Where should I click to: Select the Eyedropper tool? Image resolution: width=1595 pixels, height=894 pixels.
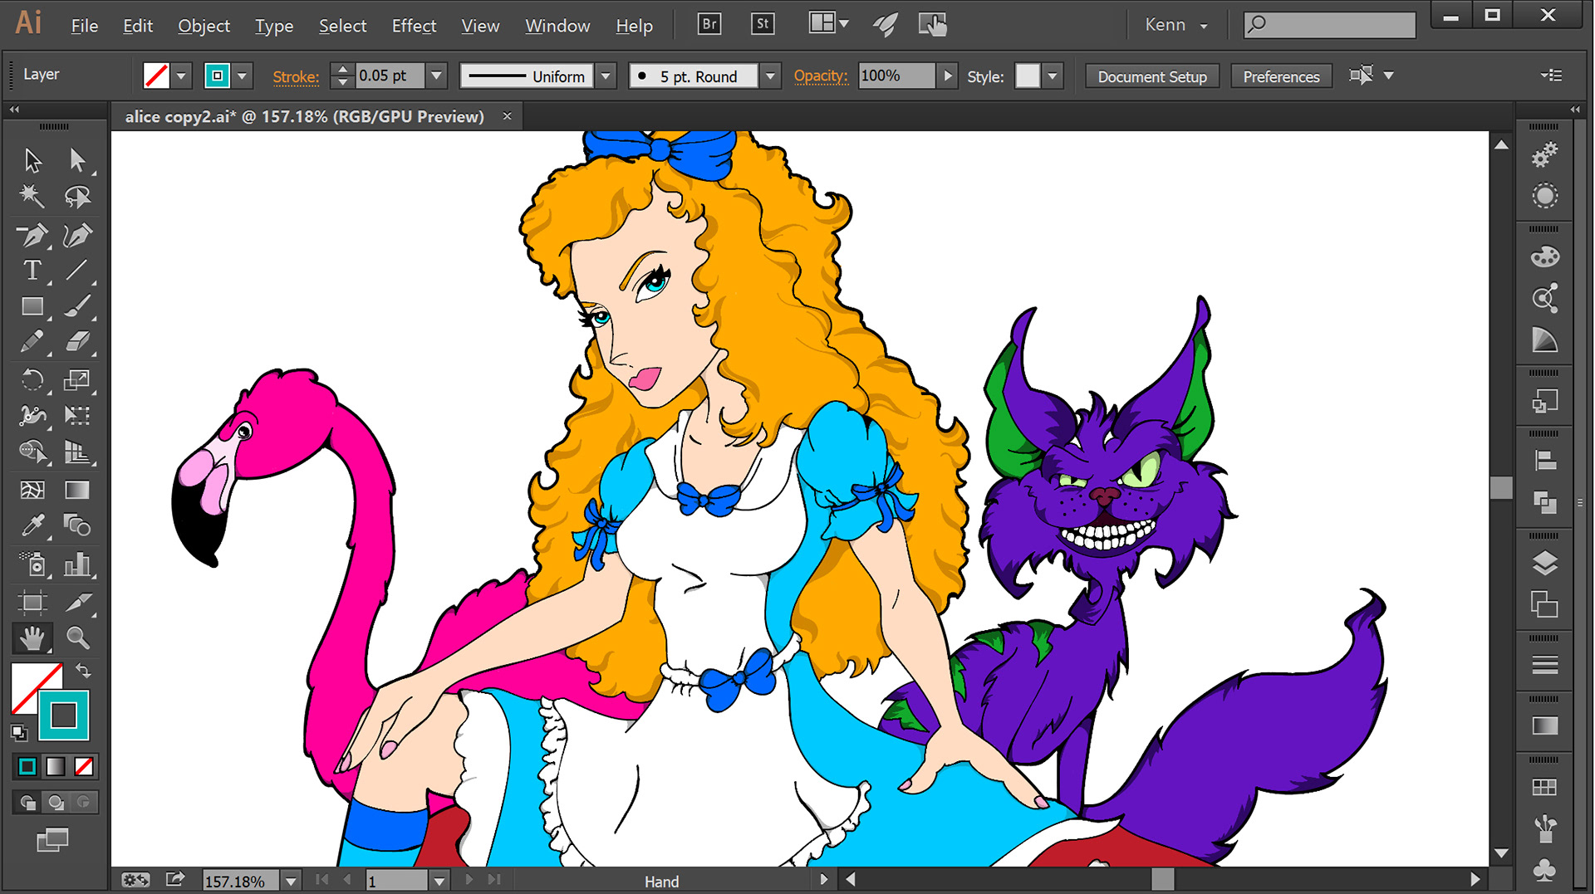(32, 525)
